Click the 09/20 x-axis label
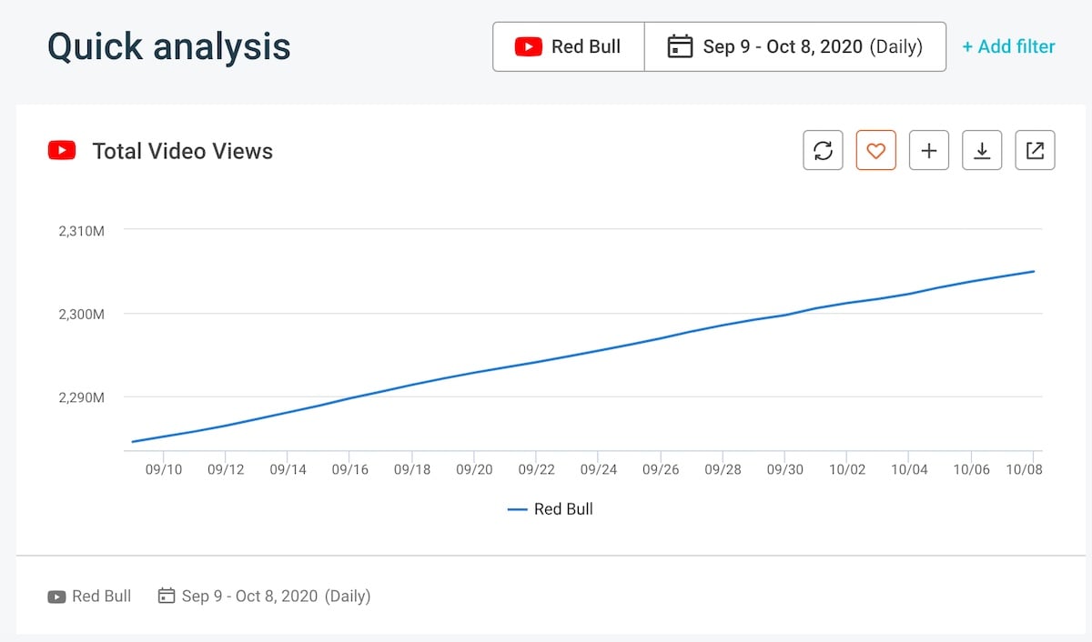Image resolution: width=1092 pixels, height=642 pixels. point(474,469)
